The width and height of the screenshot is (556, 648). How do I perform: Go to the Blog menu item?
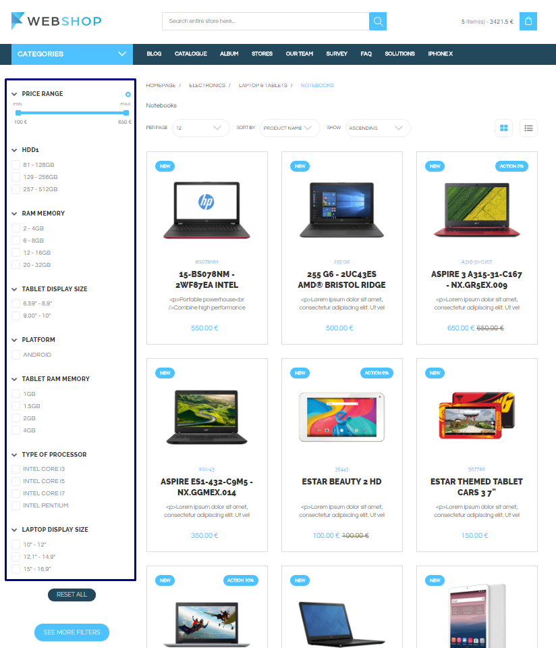point(154,54)
